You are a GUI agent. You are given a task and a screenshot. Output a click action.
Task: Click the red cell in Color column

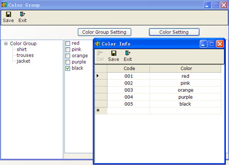tap(185, 76)
